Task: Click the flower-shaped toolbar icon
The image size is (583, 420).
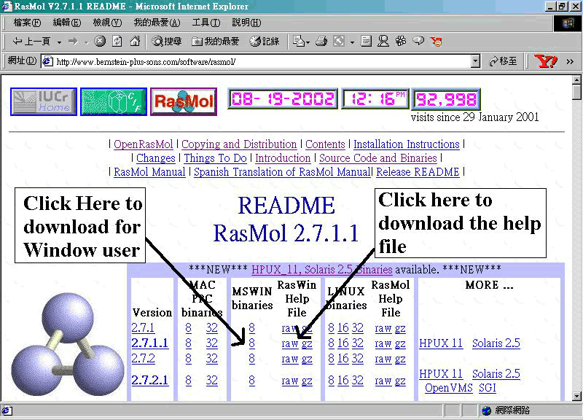Action: [x=401, y=41]
